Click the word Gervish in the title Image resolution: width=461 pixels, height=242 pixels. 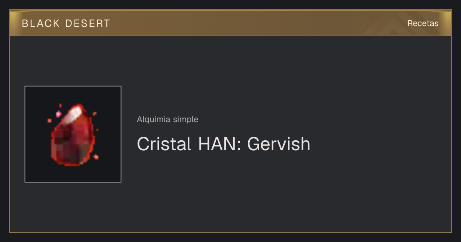[279, 144]
